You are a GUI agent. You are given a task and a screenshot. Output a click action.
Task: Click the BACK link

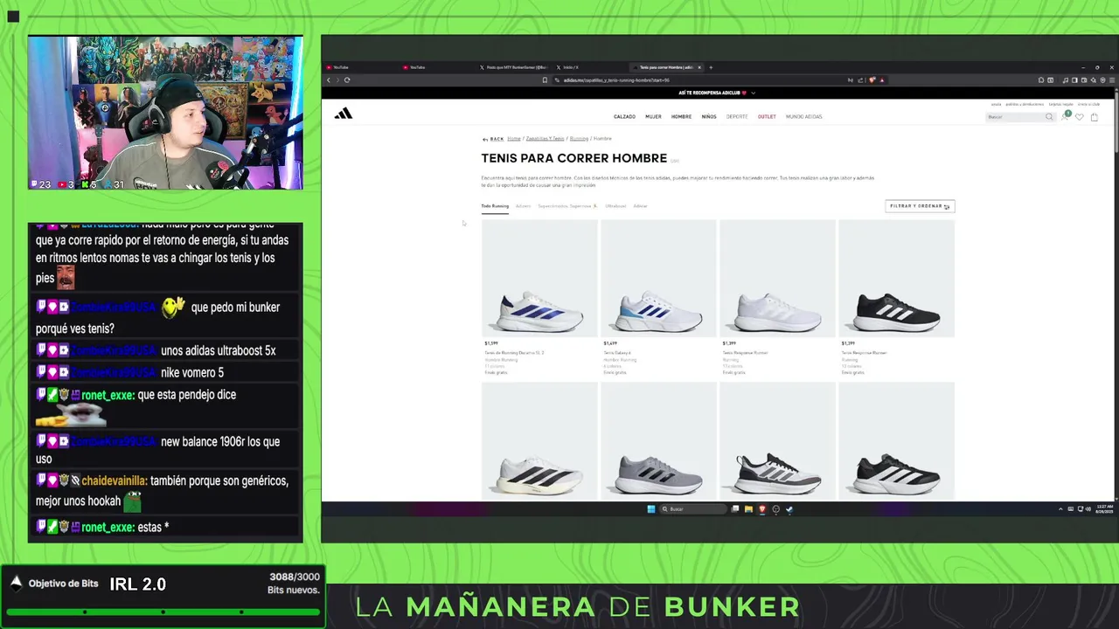coord(493,139)
